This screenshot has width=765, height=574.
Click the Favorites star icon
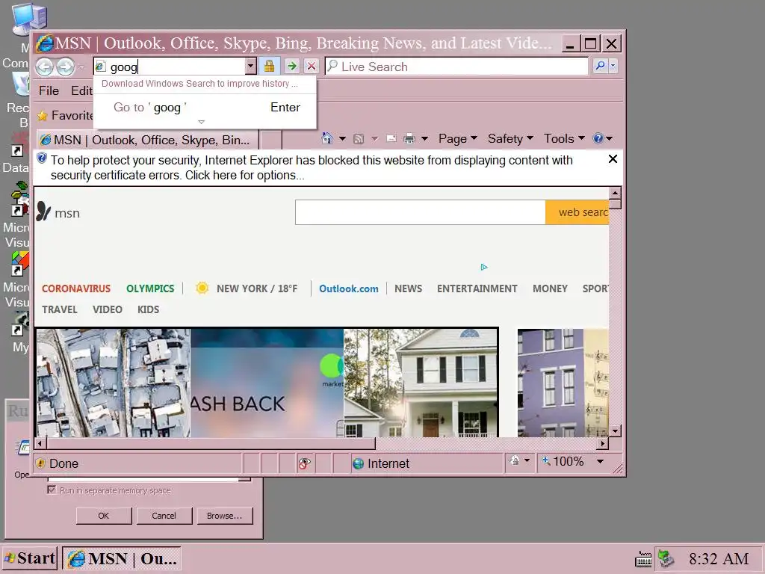click(x=43, y=116)
